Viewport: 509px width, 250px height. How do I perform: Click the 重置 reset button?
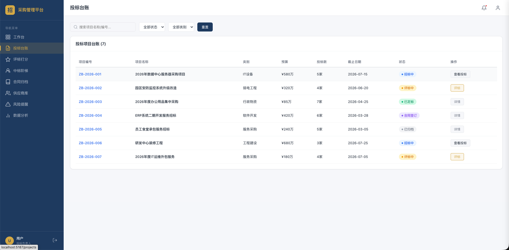(205, 27)
